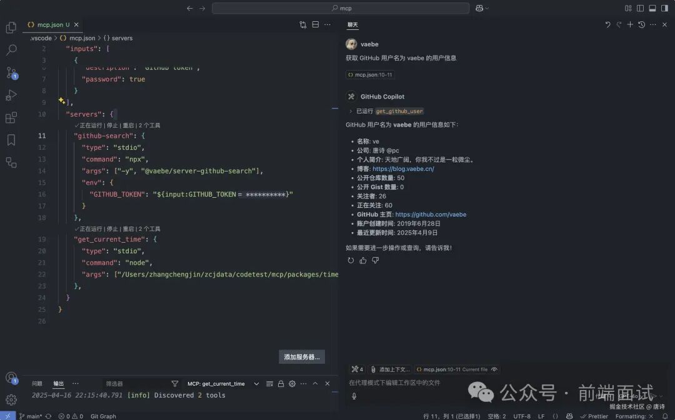Close the bottom panel

click(327, 383)
